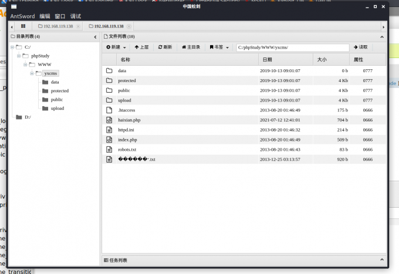Open the 书签 bookmarks dropdown

[x=219, y=47]
